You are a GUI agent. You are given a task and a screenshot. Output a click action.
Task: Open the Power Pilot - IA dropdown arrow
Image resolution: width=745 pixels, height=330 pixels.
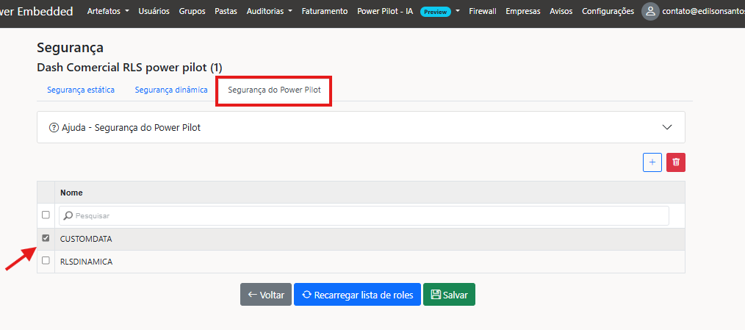[x=458, y=12]
